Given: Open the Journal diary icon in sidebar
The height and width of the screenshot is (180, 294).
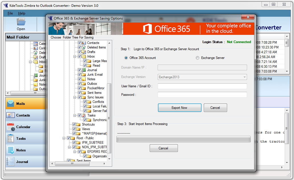Looking at the screenshot, I should pyautogui.click(x=10, y=162).
